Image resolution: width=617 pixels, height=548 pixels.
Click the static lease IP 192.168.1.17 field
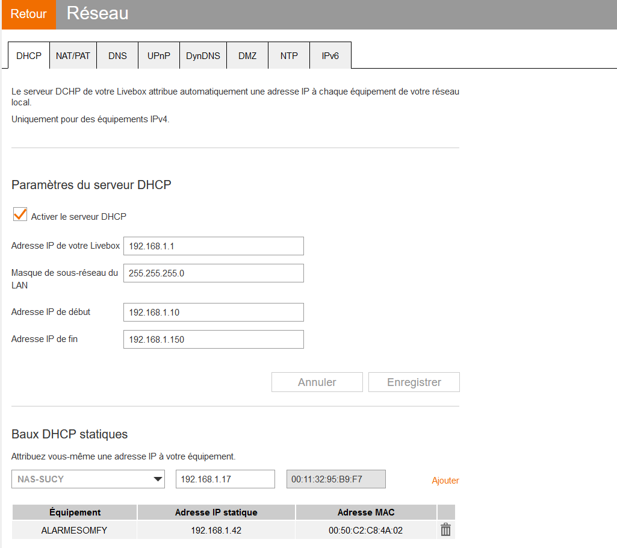click(225, 479)
